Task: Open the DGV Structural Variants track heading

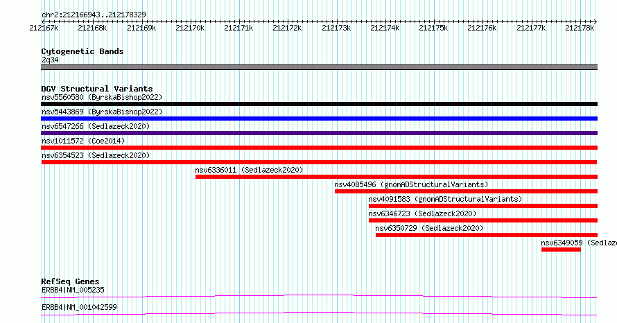Action: pos(97,89)
